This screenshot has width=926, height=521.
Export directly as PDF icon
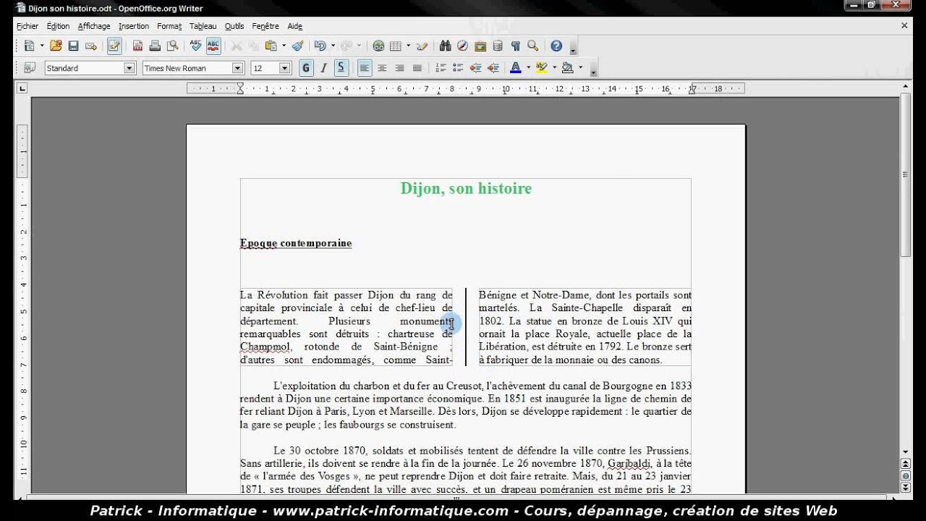click(x=137, y=46)
